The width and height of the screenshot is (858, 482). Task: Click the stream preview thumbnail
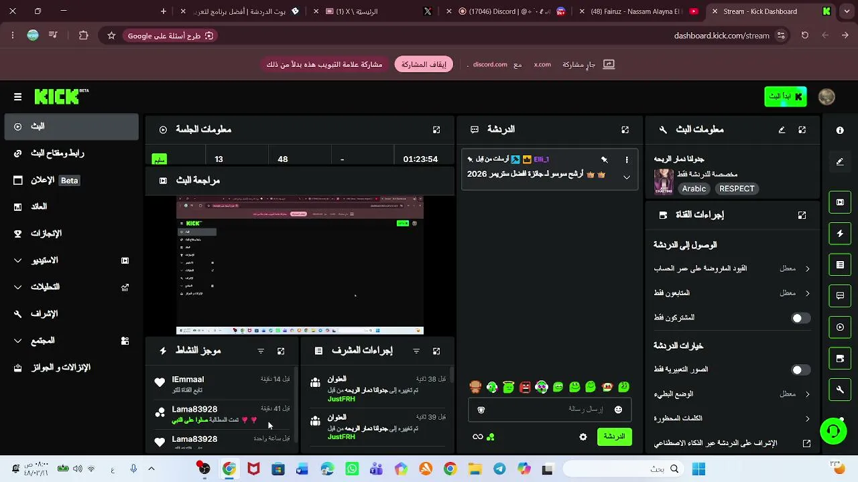point(300,265)
